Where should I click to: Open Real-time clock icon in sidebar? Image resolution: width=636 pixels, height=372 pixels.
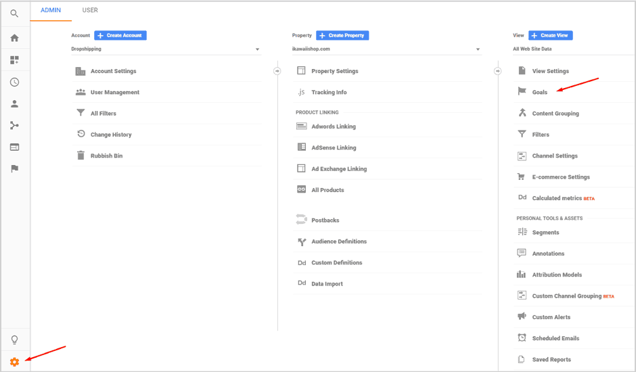14,83
